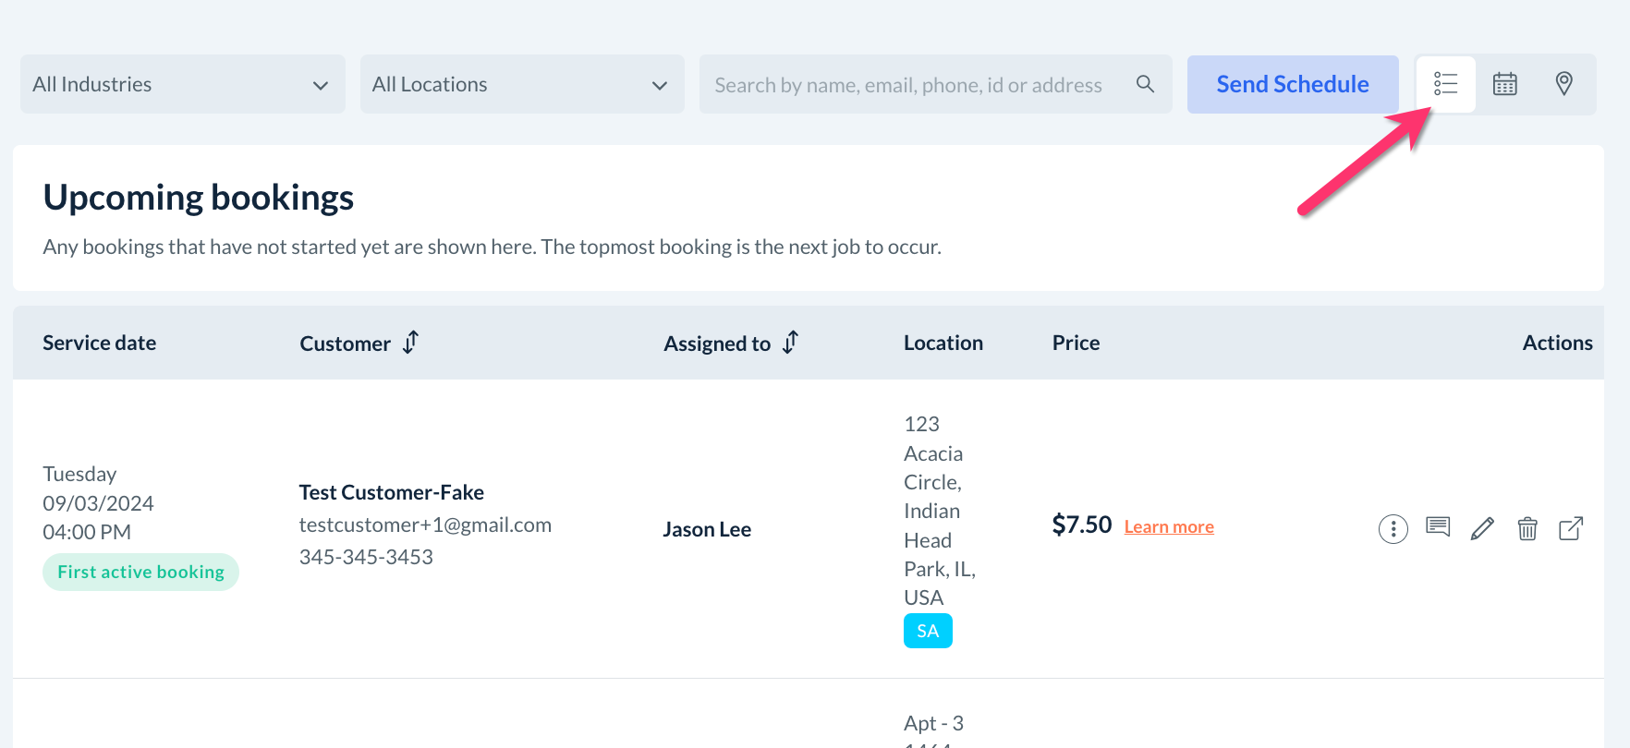
Task: Open more options three-dot icon
Action: tap(1393, 529)
